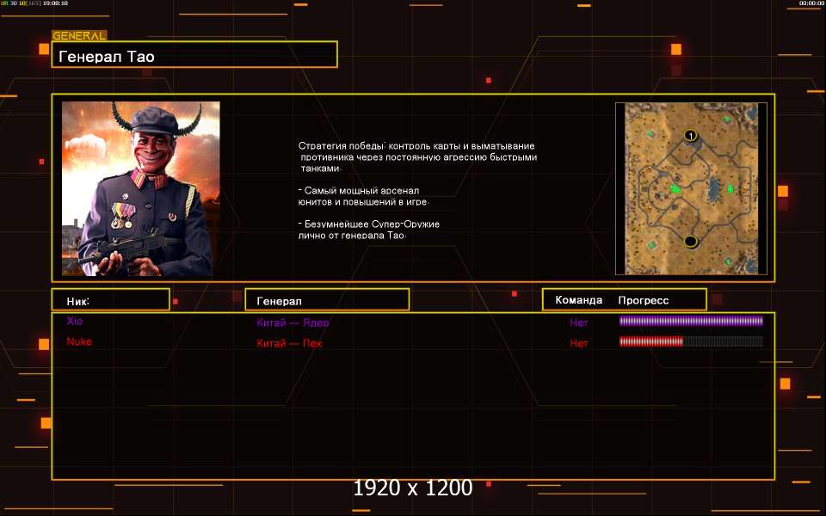Select the black start position marker on minimap
This screenshot has width=826, height=516.
coord(691,242)
